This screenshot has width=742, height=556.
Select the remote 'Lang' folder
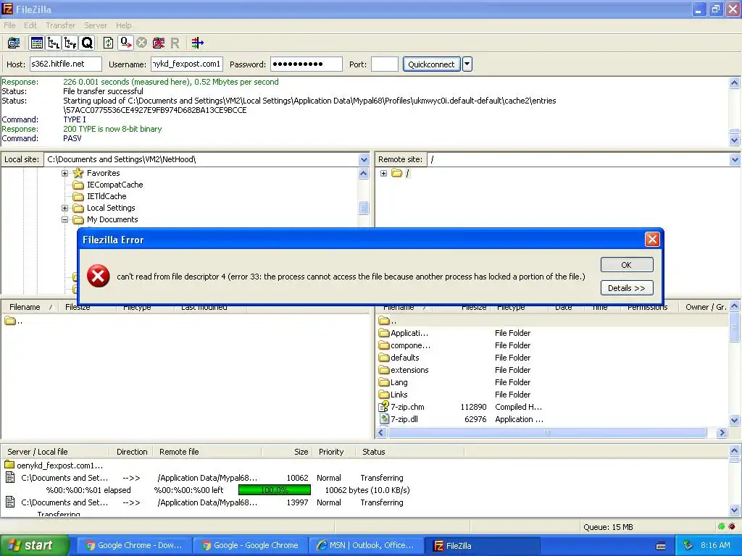pos(399,382)
